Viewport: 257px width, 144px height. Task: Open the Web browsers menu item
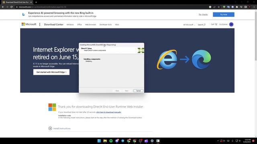click(90, 25)
